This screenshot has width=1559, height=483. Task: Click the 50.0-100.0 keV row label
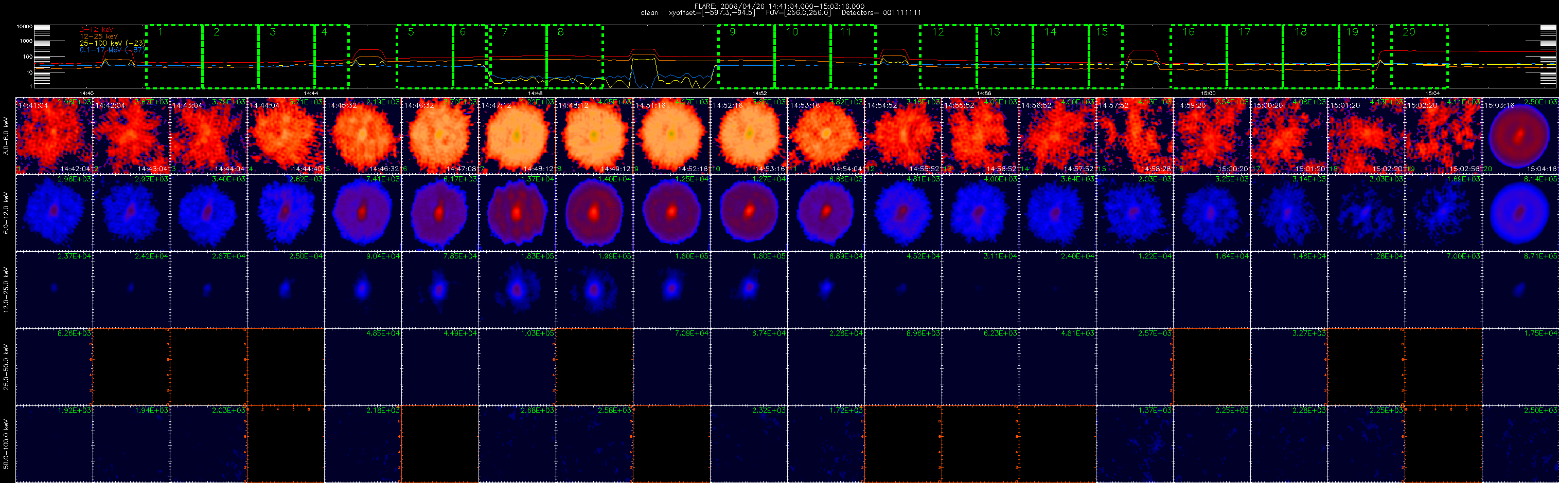pos(6,444)
